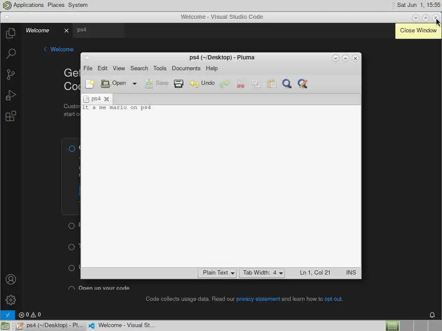Click the Welcome back link in VS Code
This screenshot has width=442, height=331.
pos(59,49)
